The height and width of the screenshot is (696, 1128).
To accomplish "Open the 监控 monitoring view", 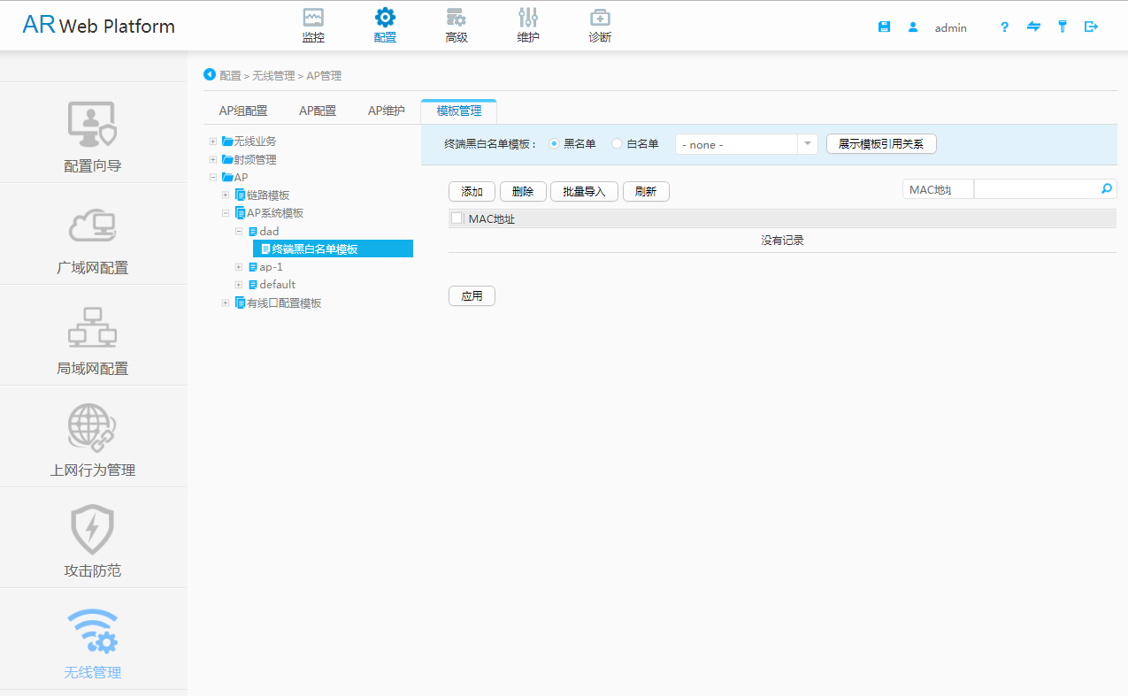I will coord(311,24).
